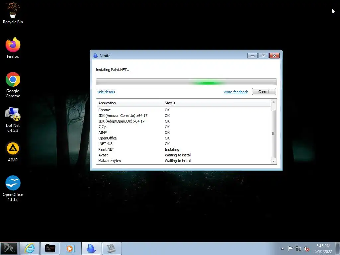Show hidden system tray icons

point(282,249)
